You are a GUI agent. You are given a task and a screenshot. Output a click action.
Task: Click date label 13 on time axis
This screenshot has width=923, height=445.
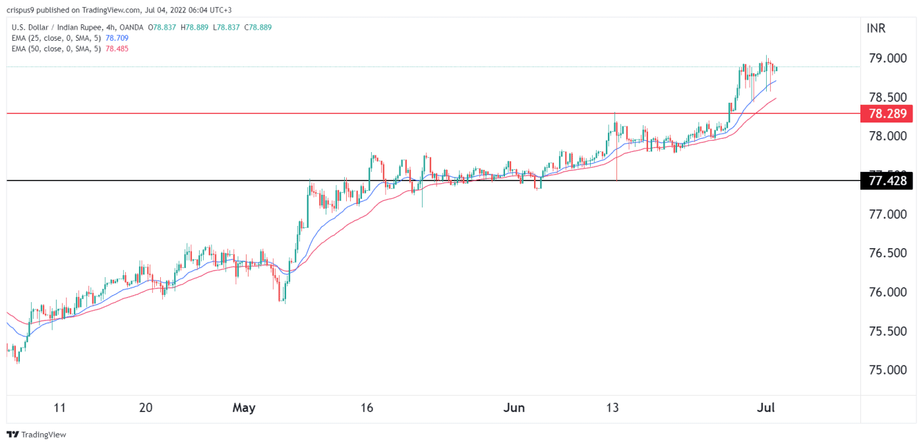[613, 408]
